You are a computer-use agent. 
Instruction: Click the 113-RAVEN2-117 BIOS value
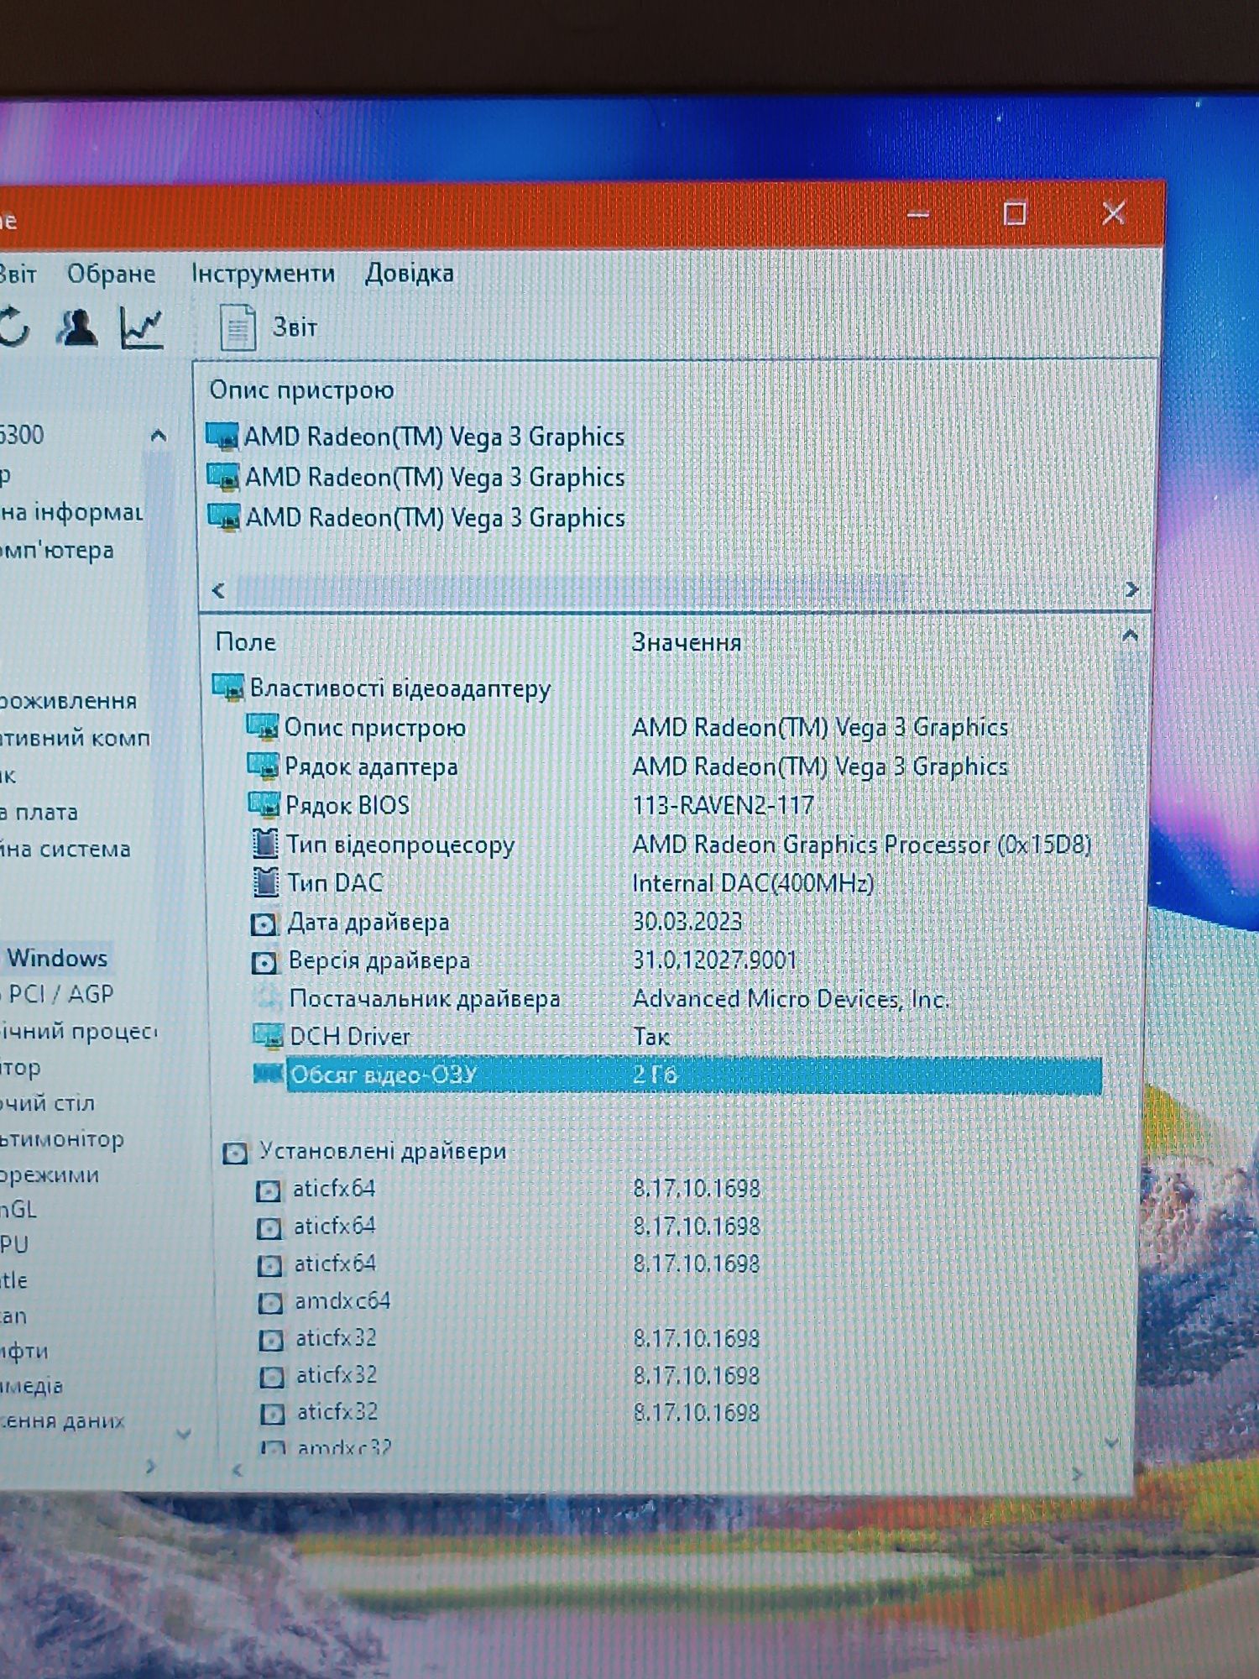723,805
